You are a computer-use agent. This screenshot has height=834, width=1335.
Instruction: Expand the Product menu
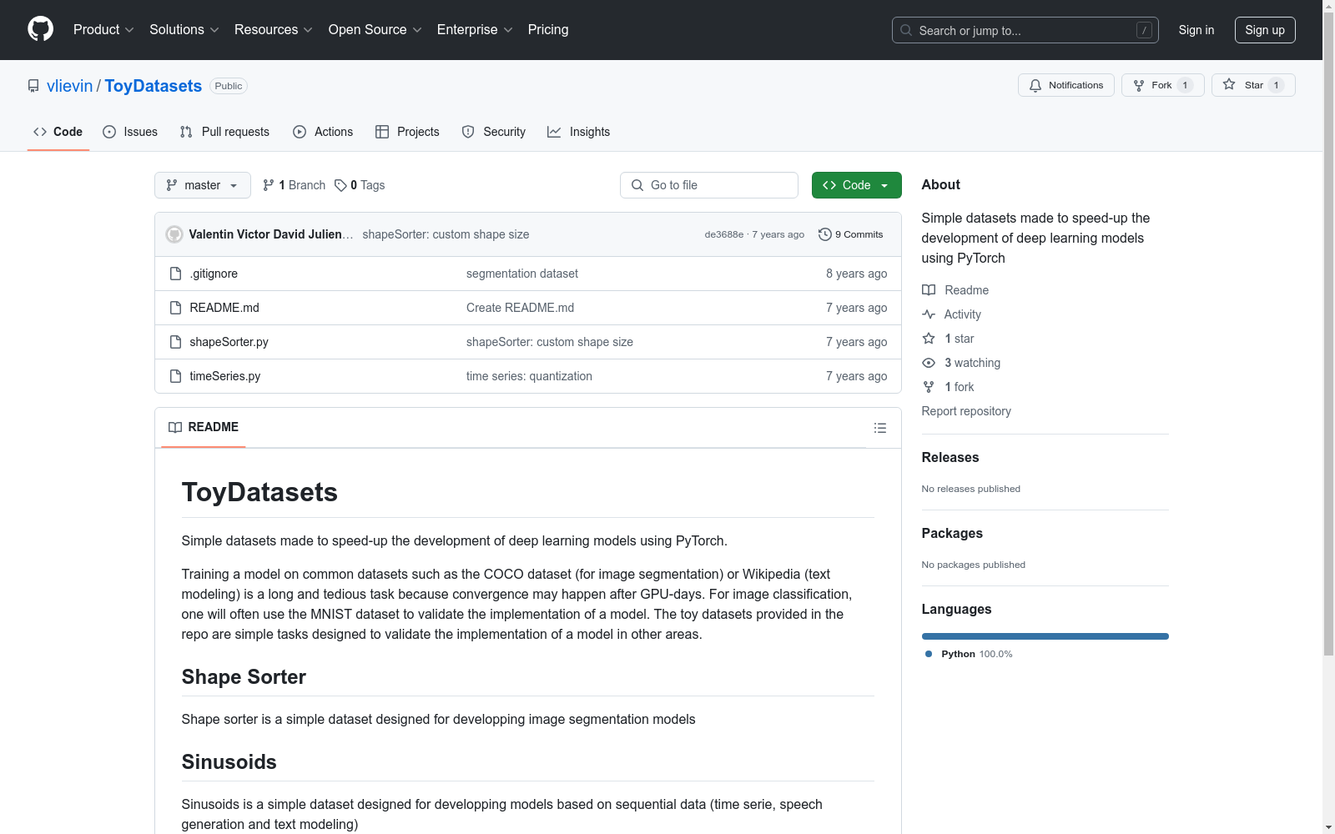(103, 30)
